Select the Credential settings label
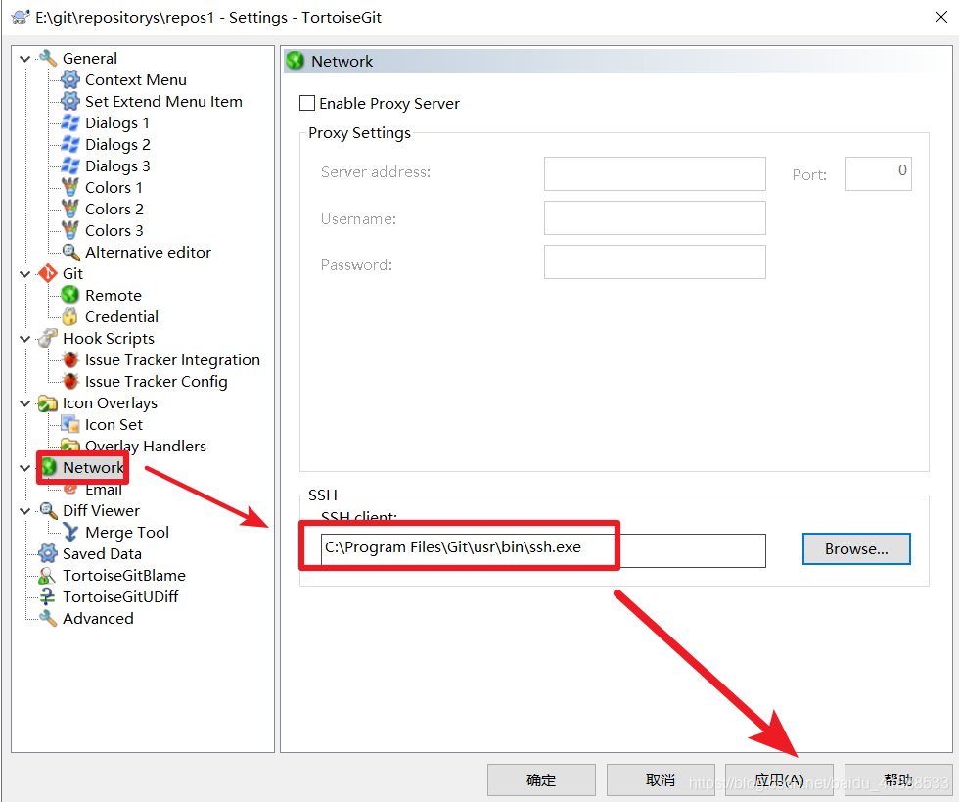Image resolution: width=959 pixels, height=802 pixels. [x=121, y=316]
